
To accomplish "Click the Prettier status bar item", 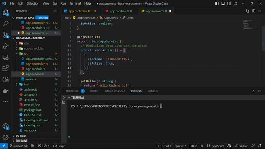I will point(241,146).
